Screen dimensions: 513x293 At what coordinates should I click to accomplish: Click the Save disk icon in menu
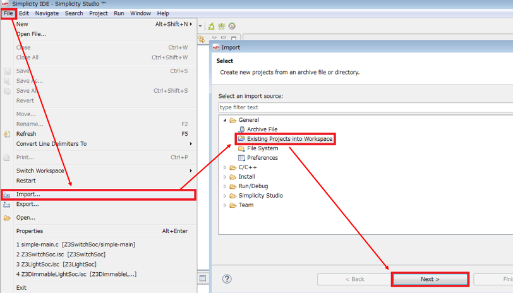tap(7, 71)
